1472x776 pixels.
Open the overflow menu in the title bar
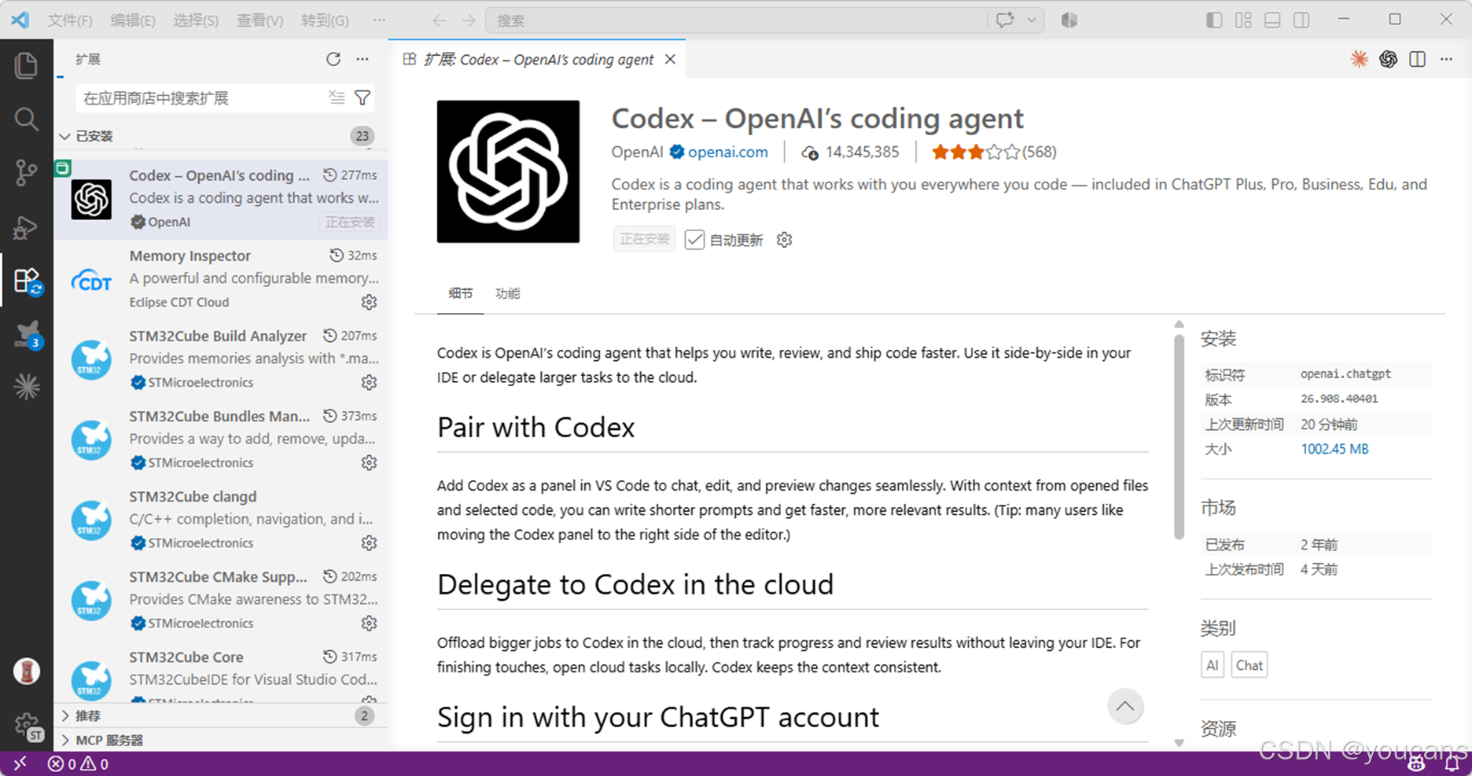(x=379, y=20)
